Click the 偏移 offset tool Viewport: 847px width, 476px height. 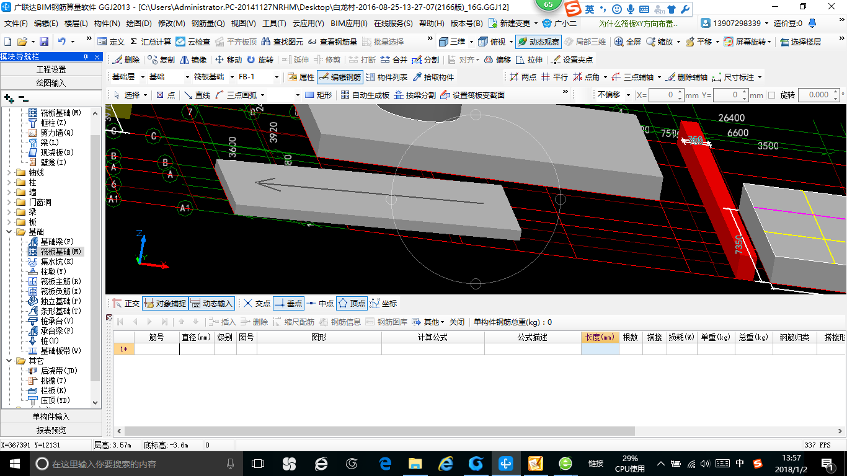point(497,59)
